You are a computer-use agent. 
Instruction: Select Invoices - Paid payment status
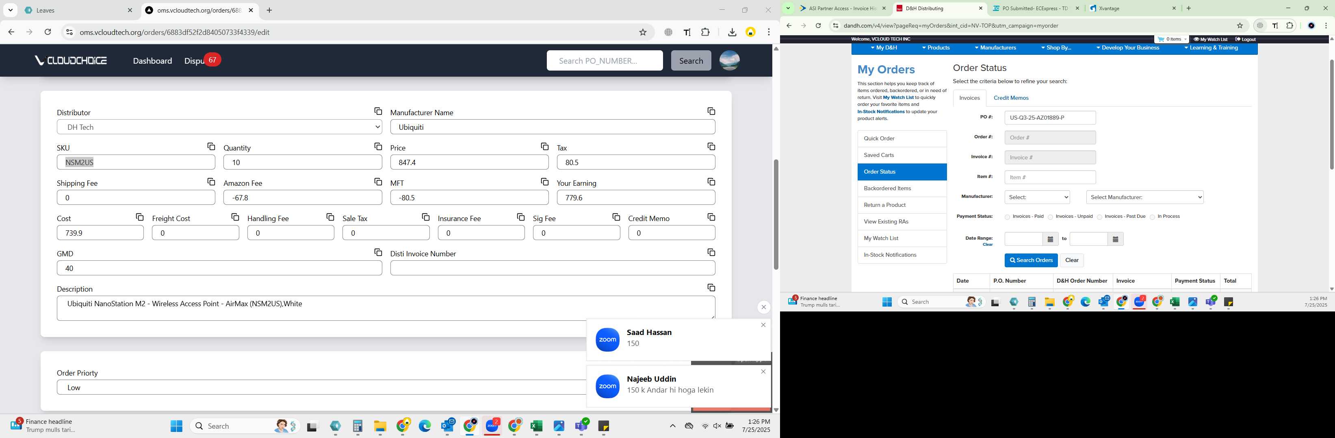pyautogui.click(x=1007, y=217)
